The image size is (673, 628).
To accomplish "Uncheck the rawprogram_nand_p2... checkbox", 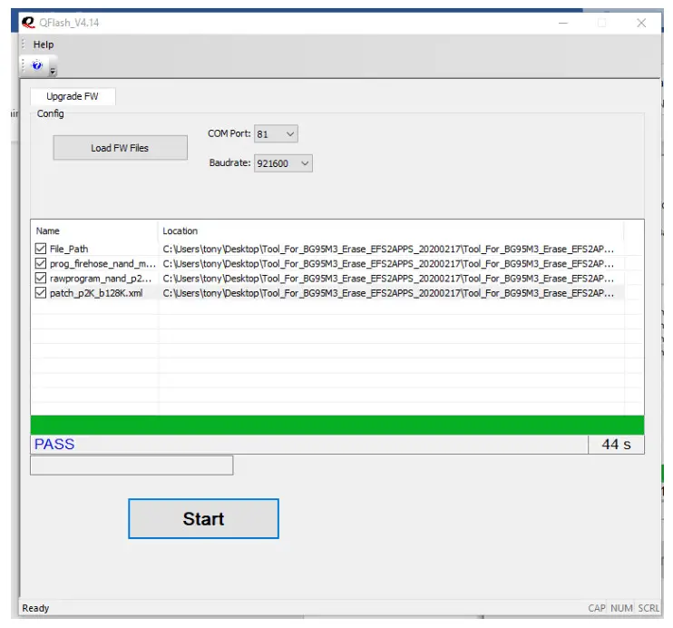I will 41,278.
